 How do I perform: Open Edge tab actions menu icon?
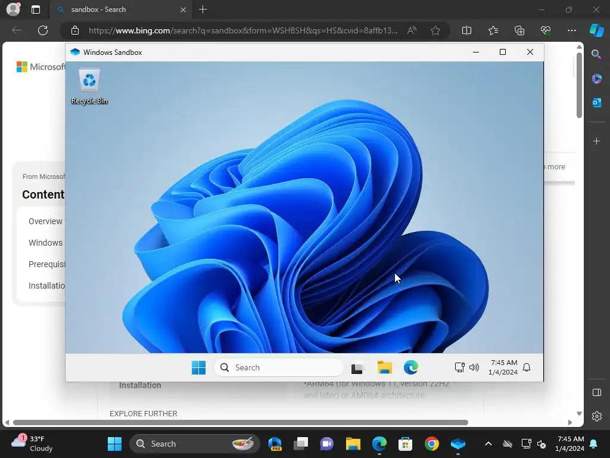coord(35,10)
